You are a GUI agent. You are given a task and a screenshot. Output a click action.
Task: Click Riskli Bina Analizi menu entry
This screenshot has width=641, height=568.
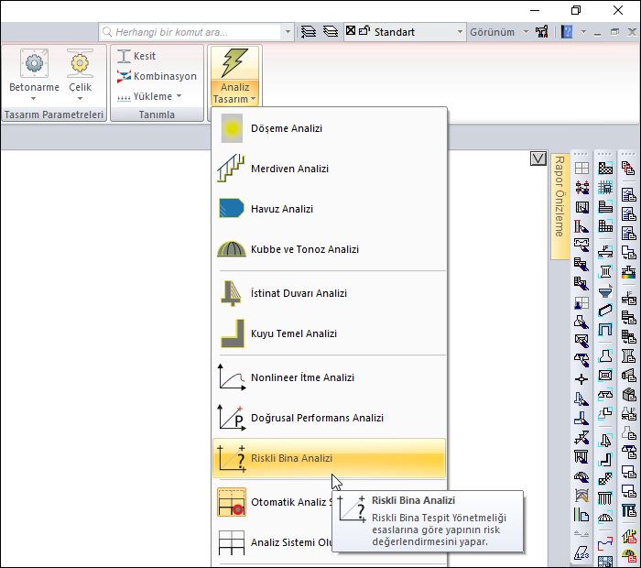(x=291, y=458)
